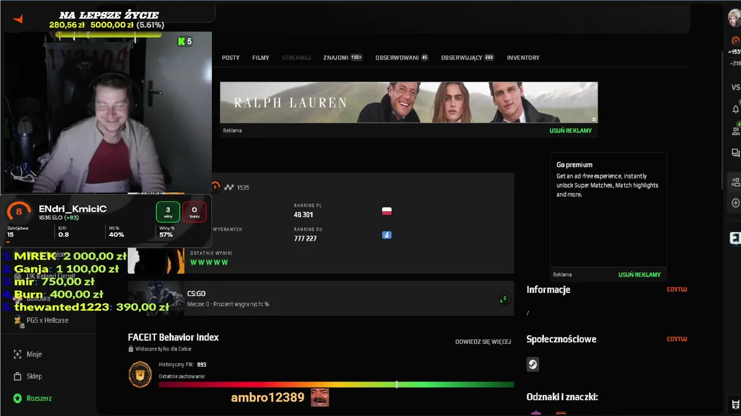The width and height of the screenshot is (741, 416).
Task: Click the Go premium heading
Action: point(574,165)
